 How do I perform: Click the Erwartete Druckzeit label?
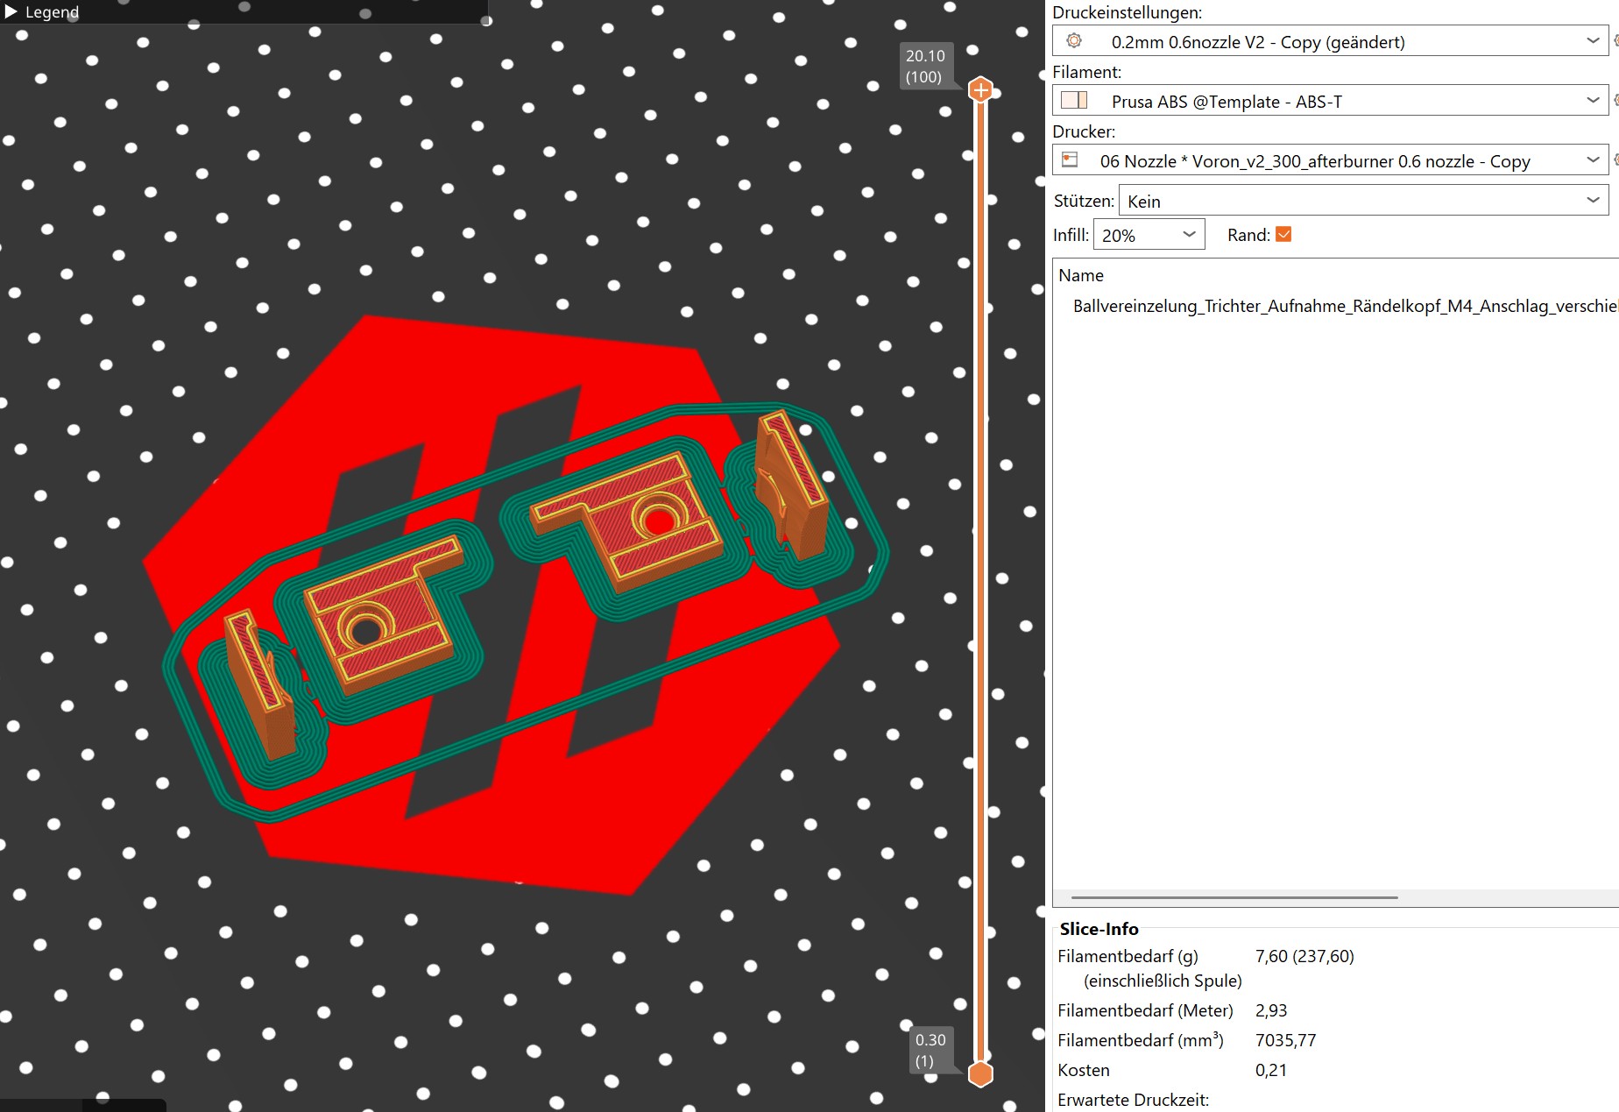point(1133,1100)
